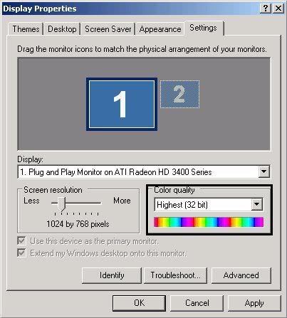Image resolution: width=287 pixels, height=318 pixels.
Task: Click the screen resolution slider thumb
Action: click(x=61, y=204)
